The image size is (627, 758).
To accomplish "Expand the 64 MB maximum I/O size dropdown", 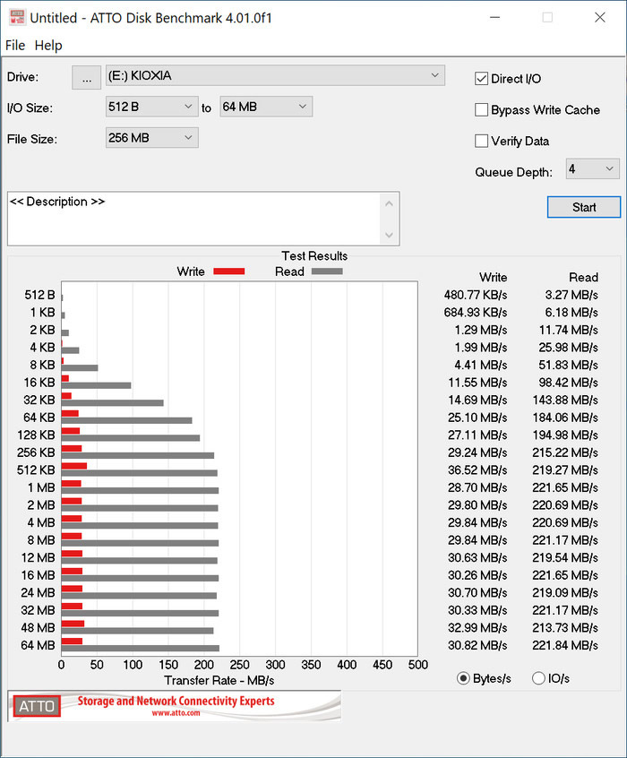I will pyautogui.click(x=266, y=108).
